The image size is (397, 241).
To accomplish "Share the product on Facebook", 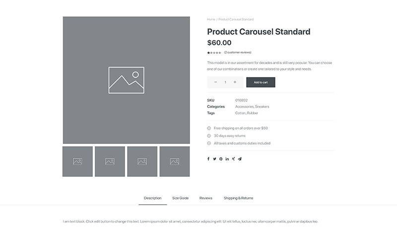I will tap(208, 159).
